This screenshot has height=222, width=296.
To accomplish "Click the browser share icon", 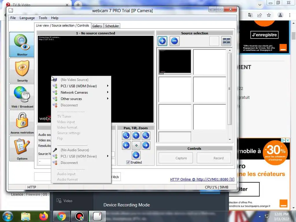I will point(260,15).
